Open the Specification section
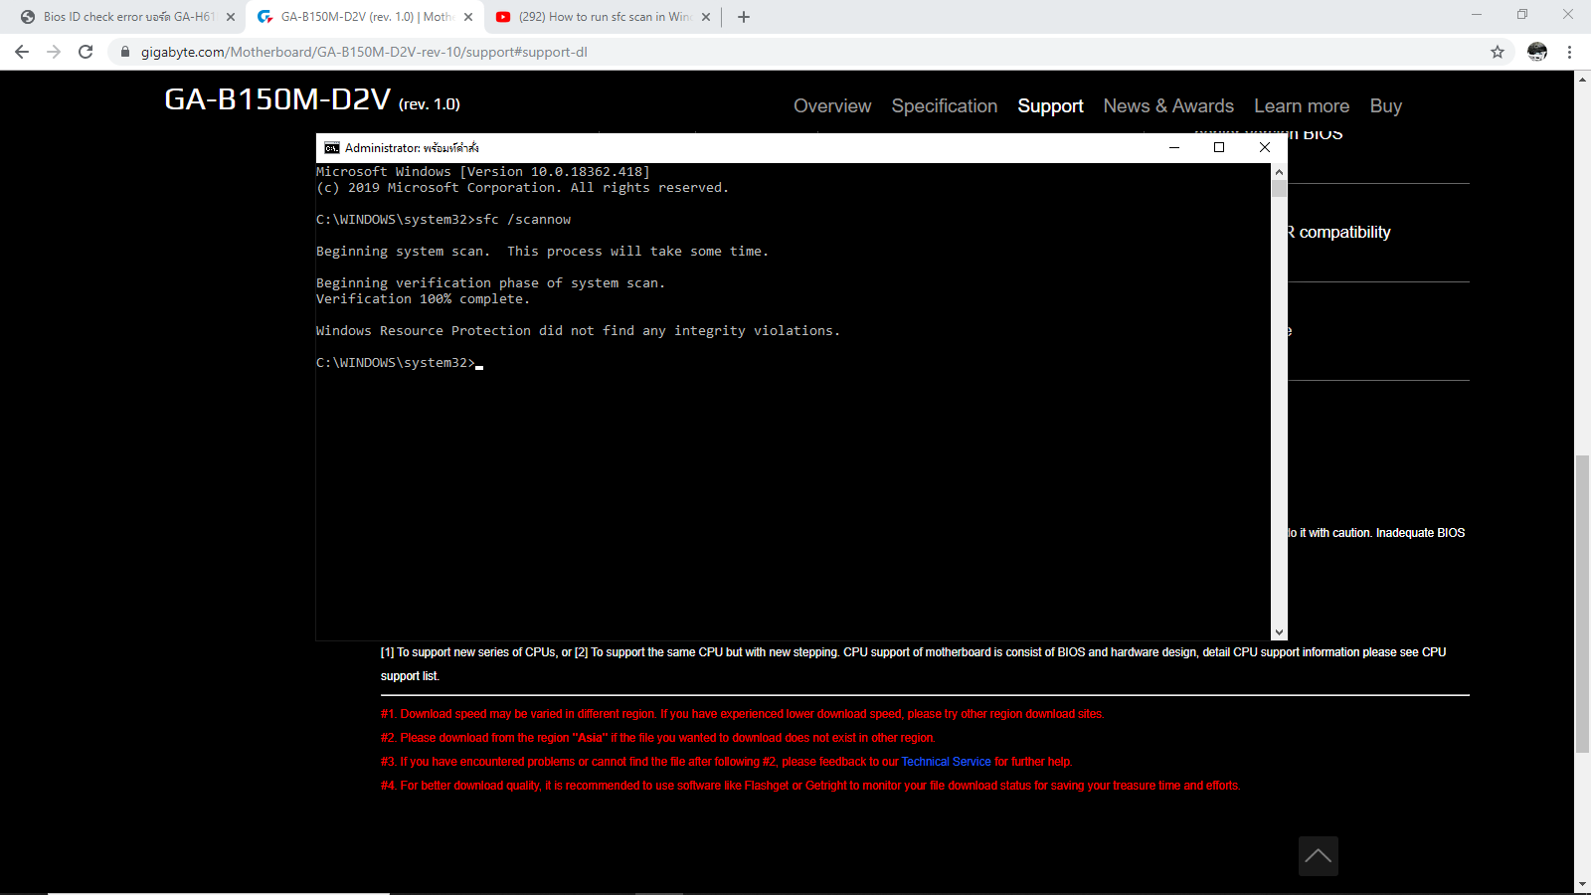Viewport: 1591px width, 895px height. click(x=945, y=106)
